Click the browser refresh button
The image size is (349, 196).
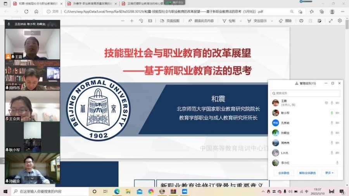pos(26,12)
